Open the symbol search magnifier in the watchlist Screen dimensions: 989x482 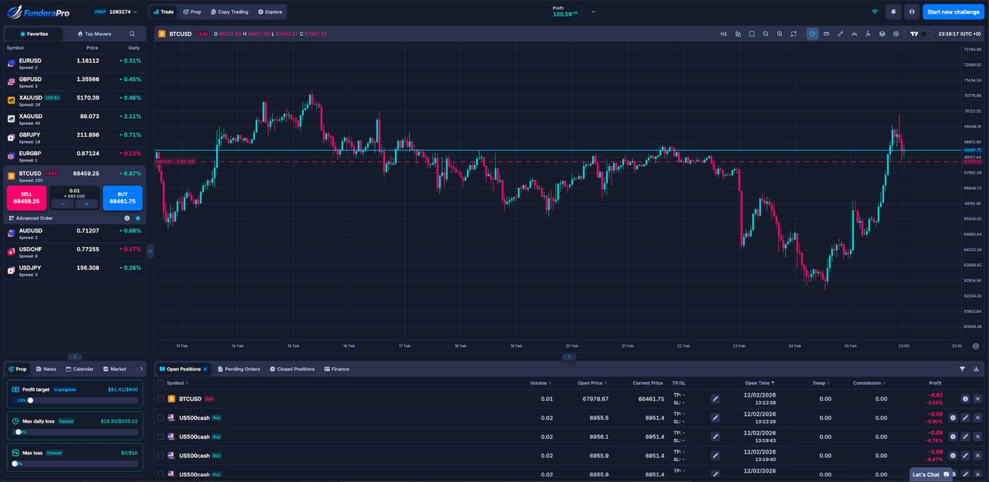131,33
